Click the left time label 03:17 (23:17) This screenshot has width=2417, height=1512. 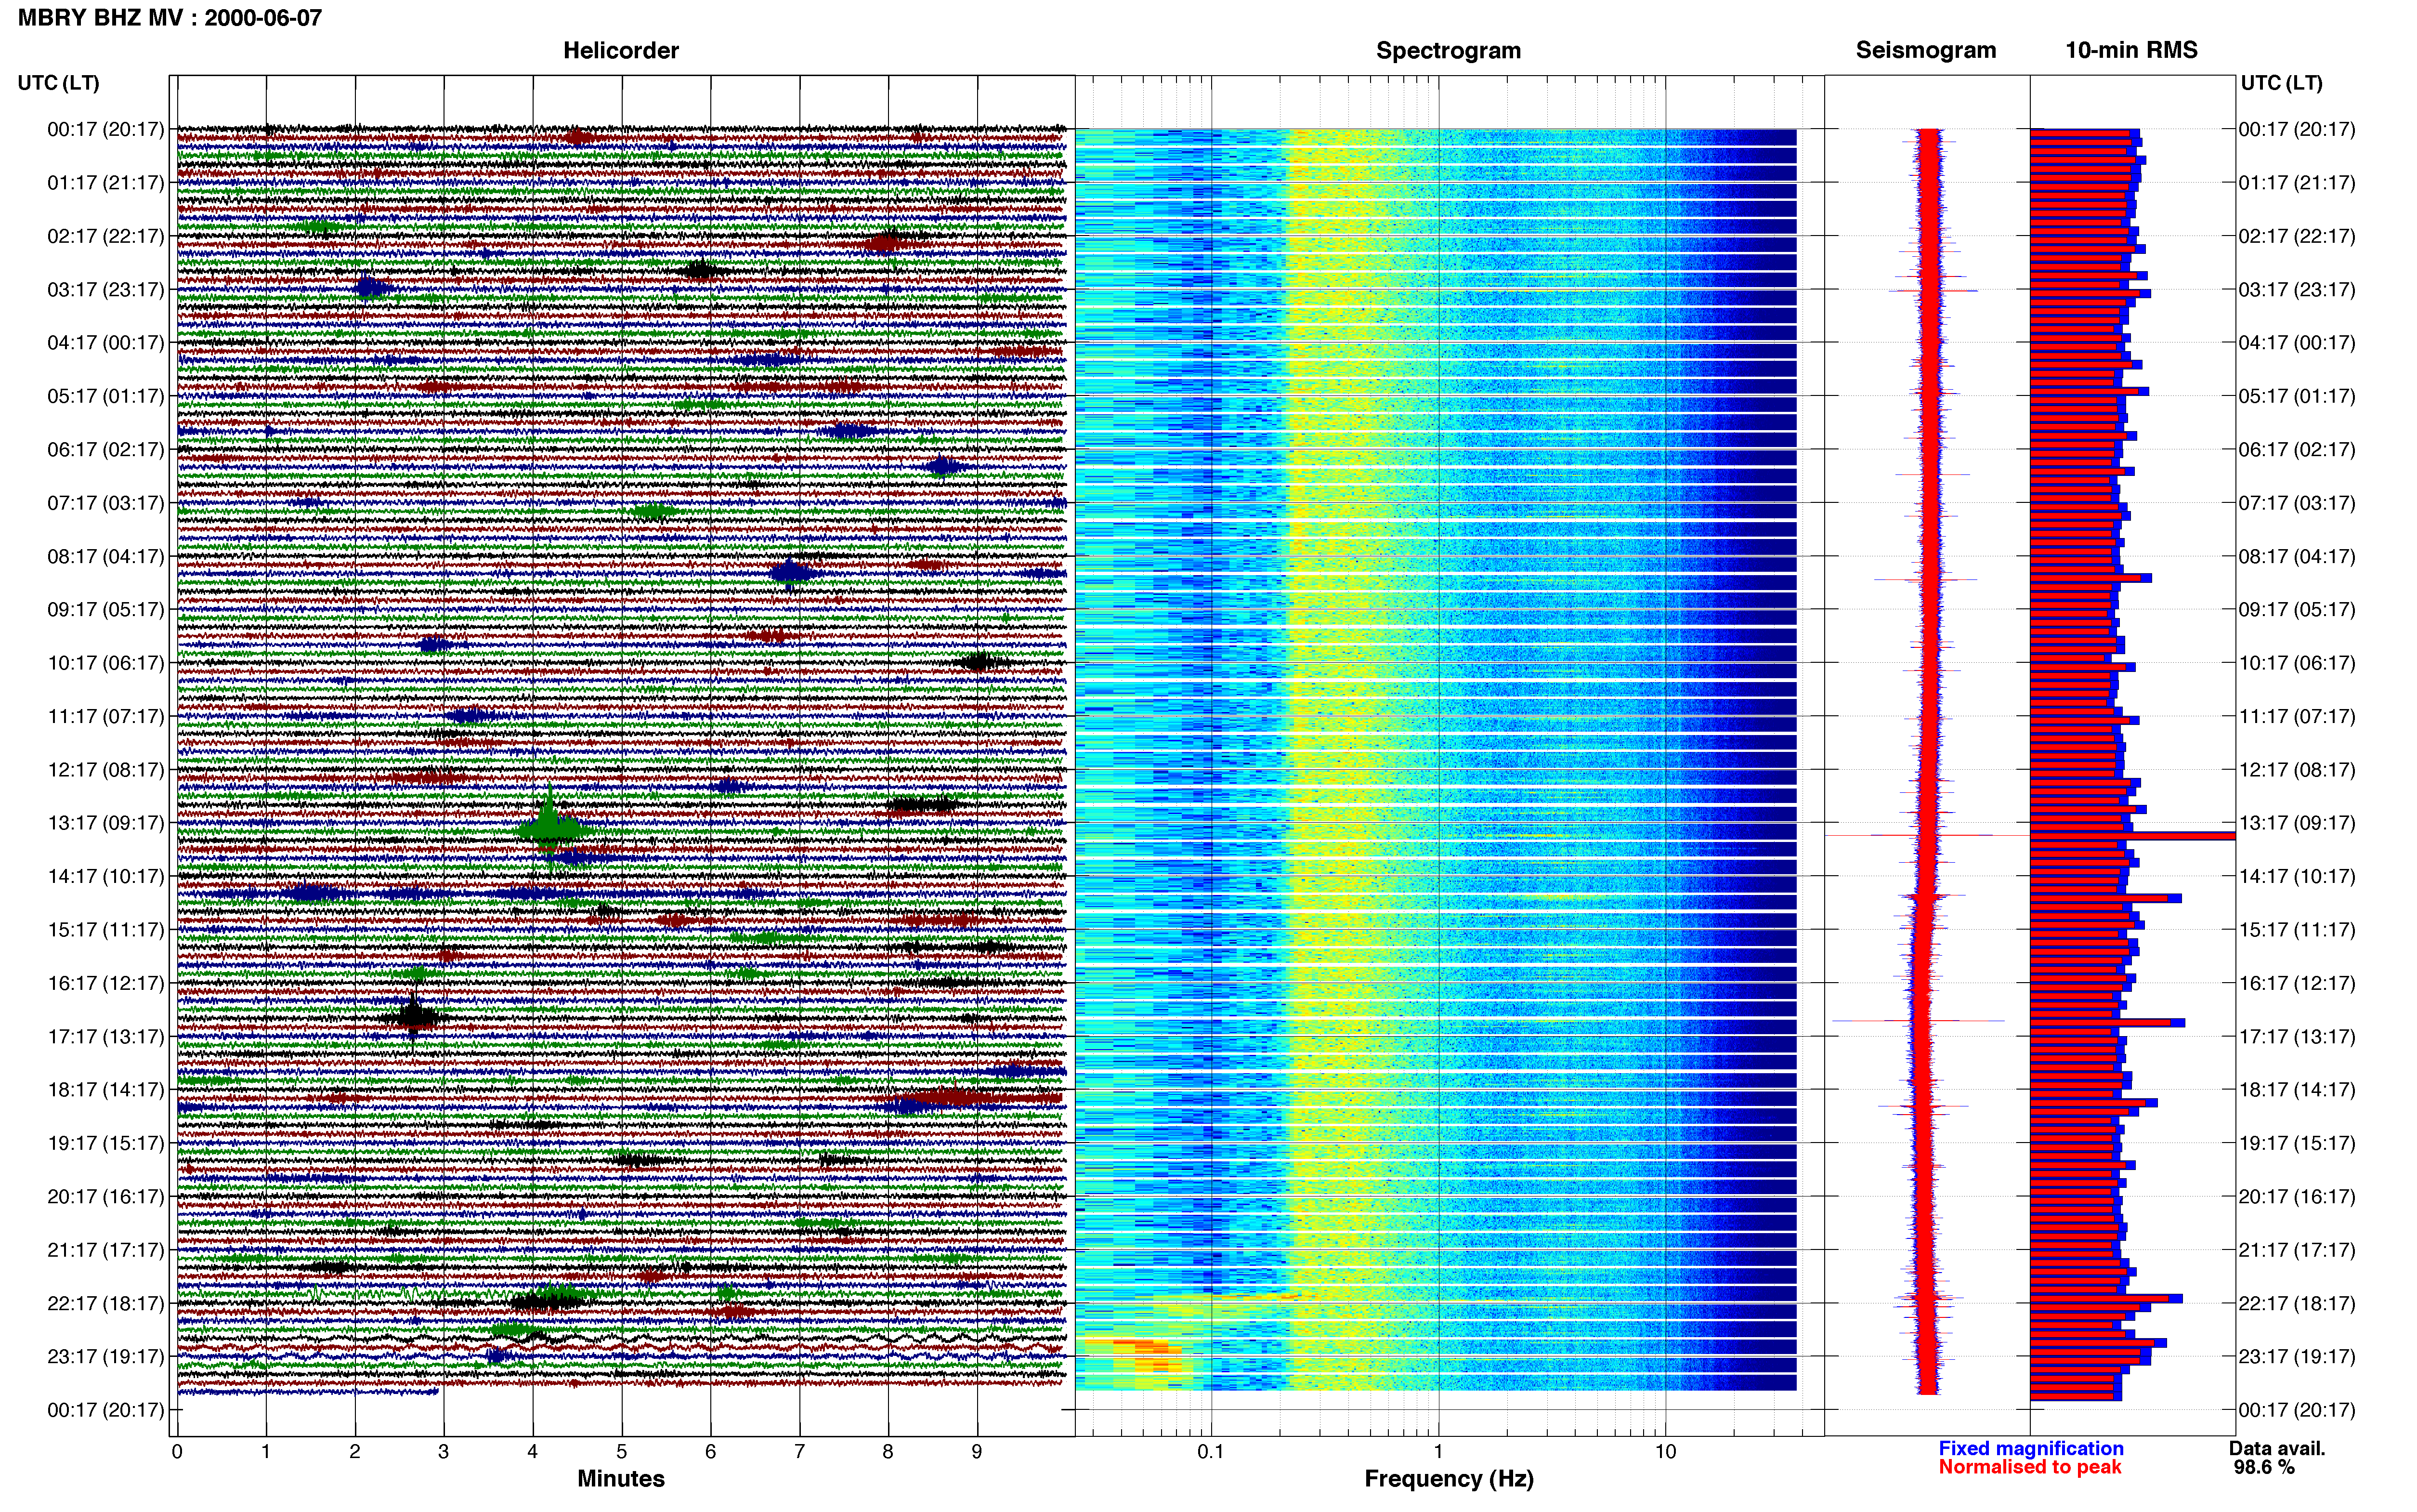click(x=106, y=289)
